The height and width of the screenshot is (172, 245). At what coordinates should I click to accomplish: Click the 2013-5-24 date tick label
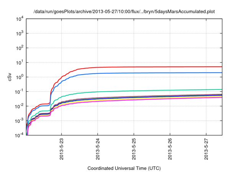98,149
